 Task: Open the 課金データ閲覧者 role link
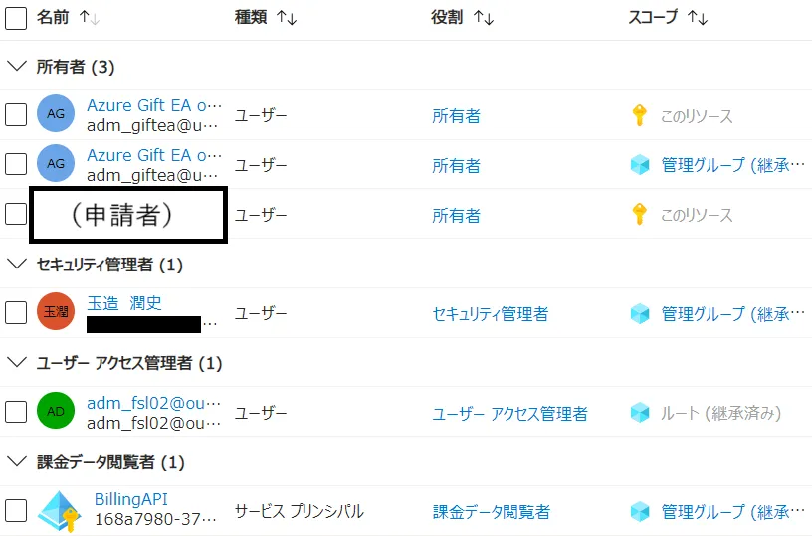pyautogui.click(x=491, y=512)
